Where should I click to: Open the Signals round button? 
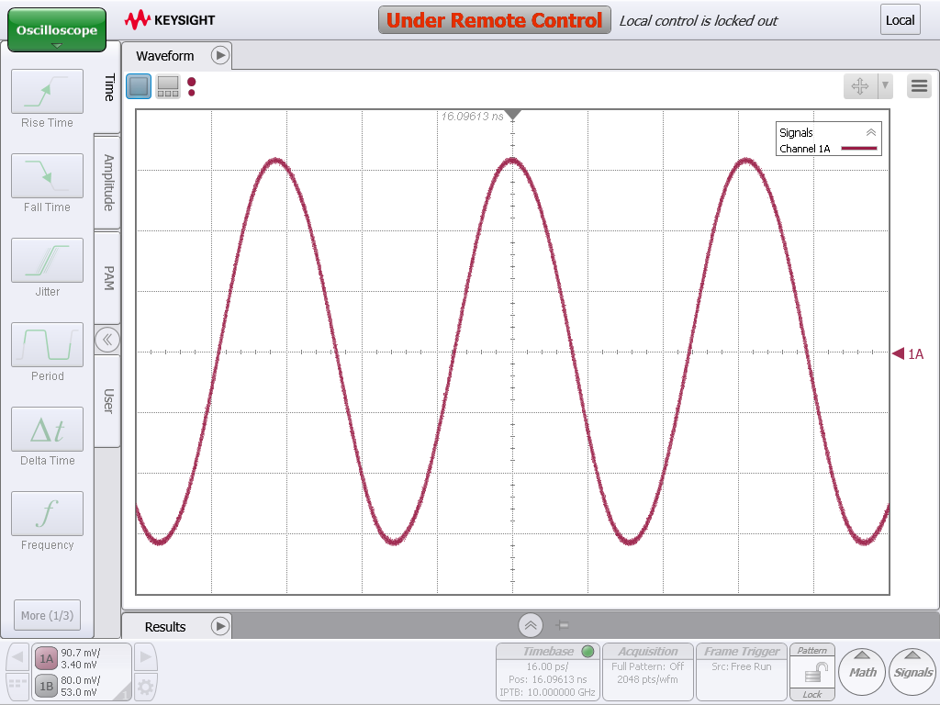[x=912, y=672]
